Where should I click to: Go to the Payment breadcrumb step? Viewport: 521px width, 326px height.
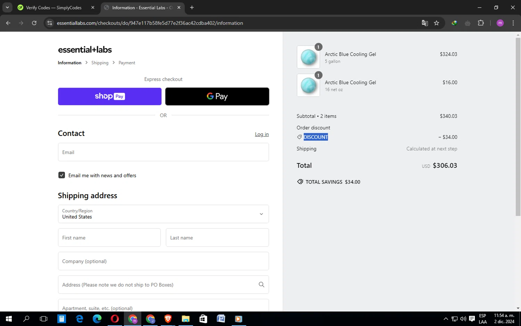click(127, 63)
